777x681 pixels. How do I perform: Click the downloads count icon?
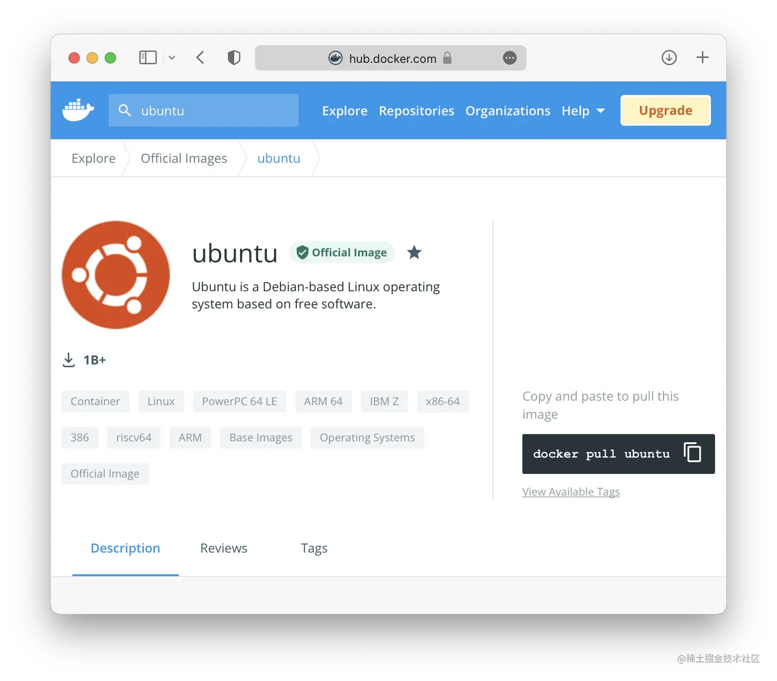click(x=68, y=360)
